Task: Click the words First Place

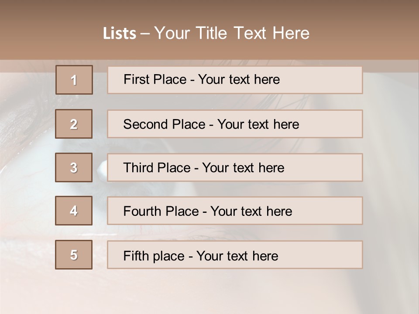Action: click(155, 79)
